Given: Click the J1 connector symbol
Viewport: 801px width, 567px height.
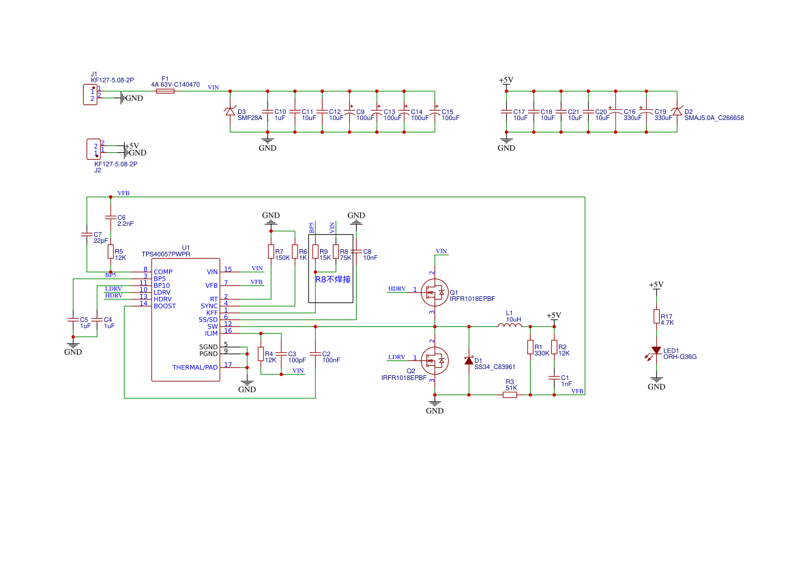Looking at the screenshot, I should [x=91, y=94].
